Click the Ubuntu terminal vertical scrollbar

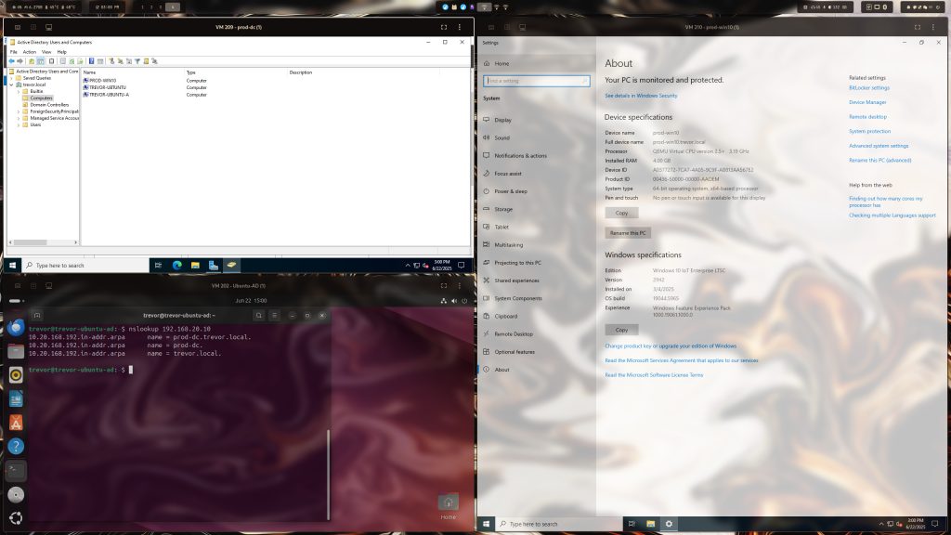tap(328, 475)
